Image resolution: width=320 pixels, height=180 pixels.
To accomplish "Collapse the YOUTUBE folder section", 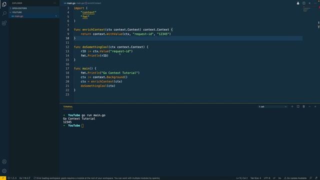I will click(34, 12).
